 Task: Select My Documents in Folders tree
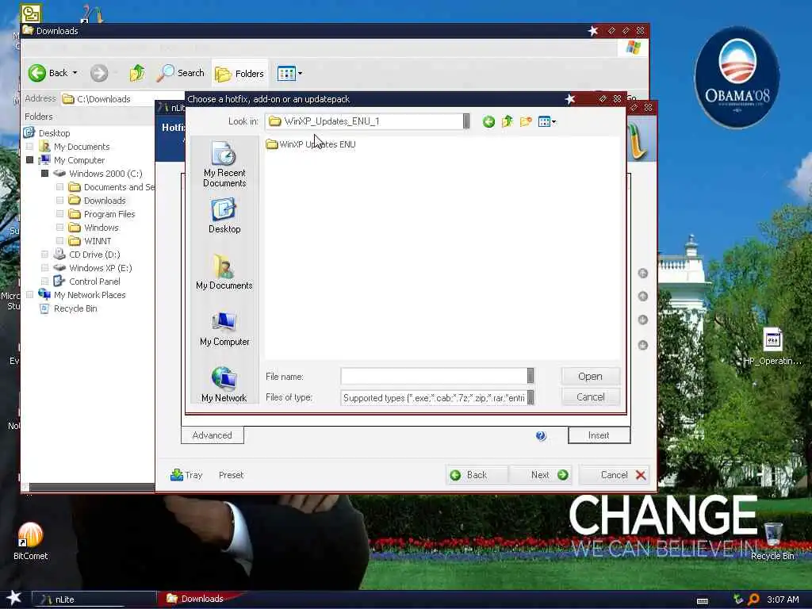pyautogui.click(x=82, y=147)
